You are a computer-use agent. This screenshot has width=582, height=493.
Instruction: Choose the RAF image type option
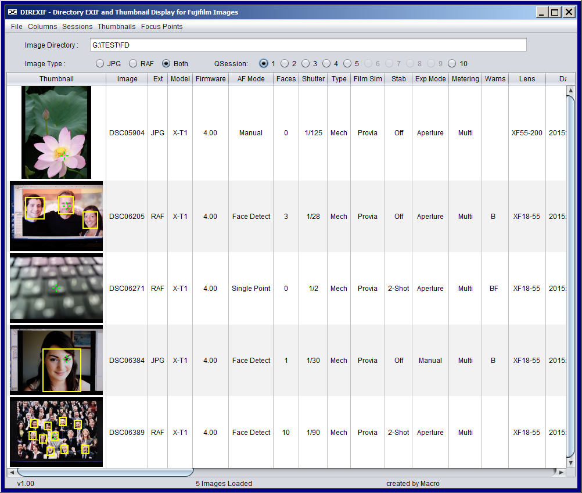click(x=133, y=64)
